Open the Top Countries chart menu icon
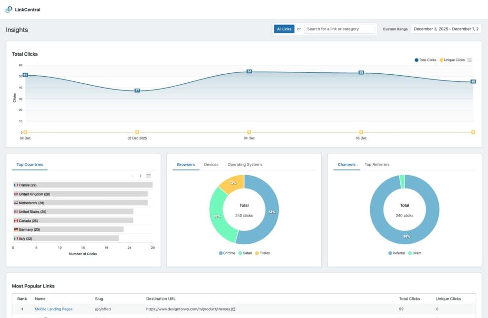488x318 pixels. click(x=148, y=176)
